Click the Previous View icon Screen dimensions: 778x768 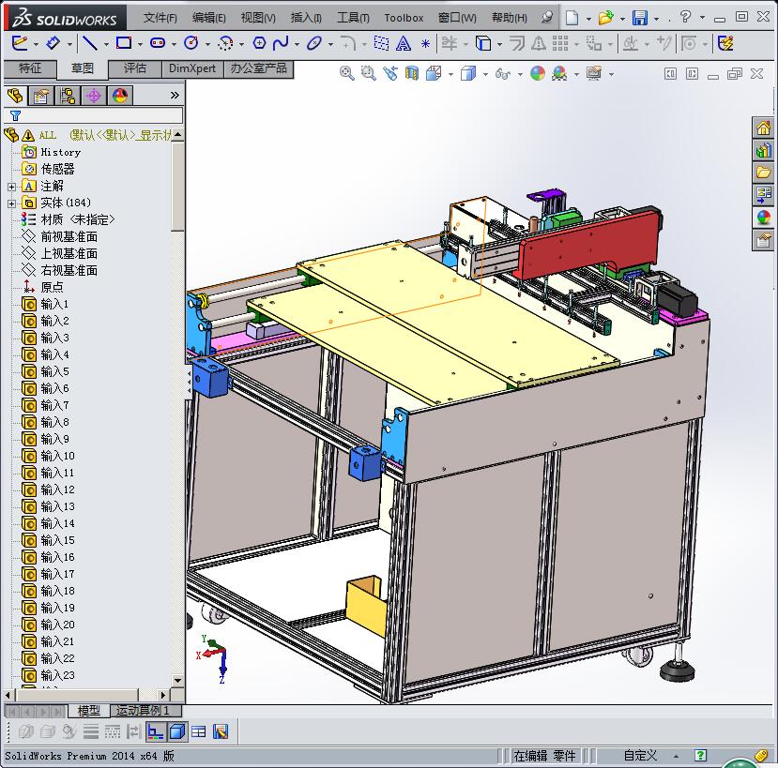pyautogui.click(x=390, y=74)
